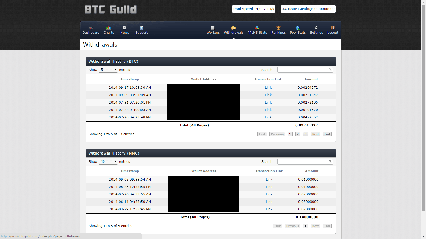The height and width of the screenshot is (239, 426).
Task: Focus the NMC history search field
Action: [305, 162]
